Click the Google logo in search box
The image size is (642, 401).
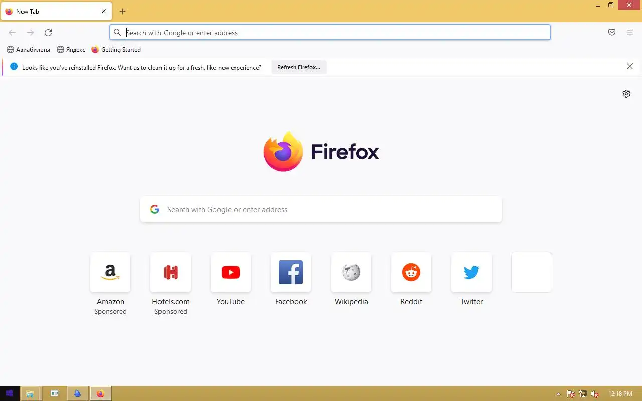point(155,209)
